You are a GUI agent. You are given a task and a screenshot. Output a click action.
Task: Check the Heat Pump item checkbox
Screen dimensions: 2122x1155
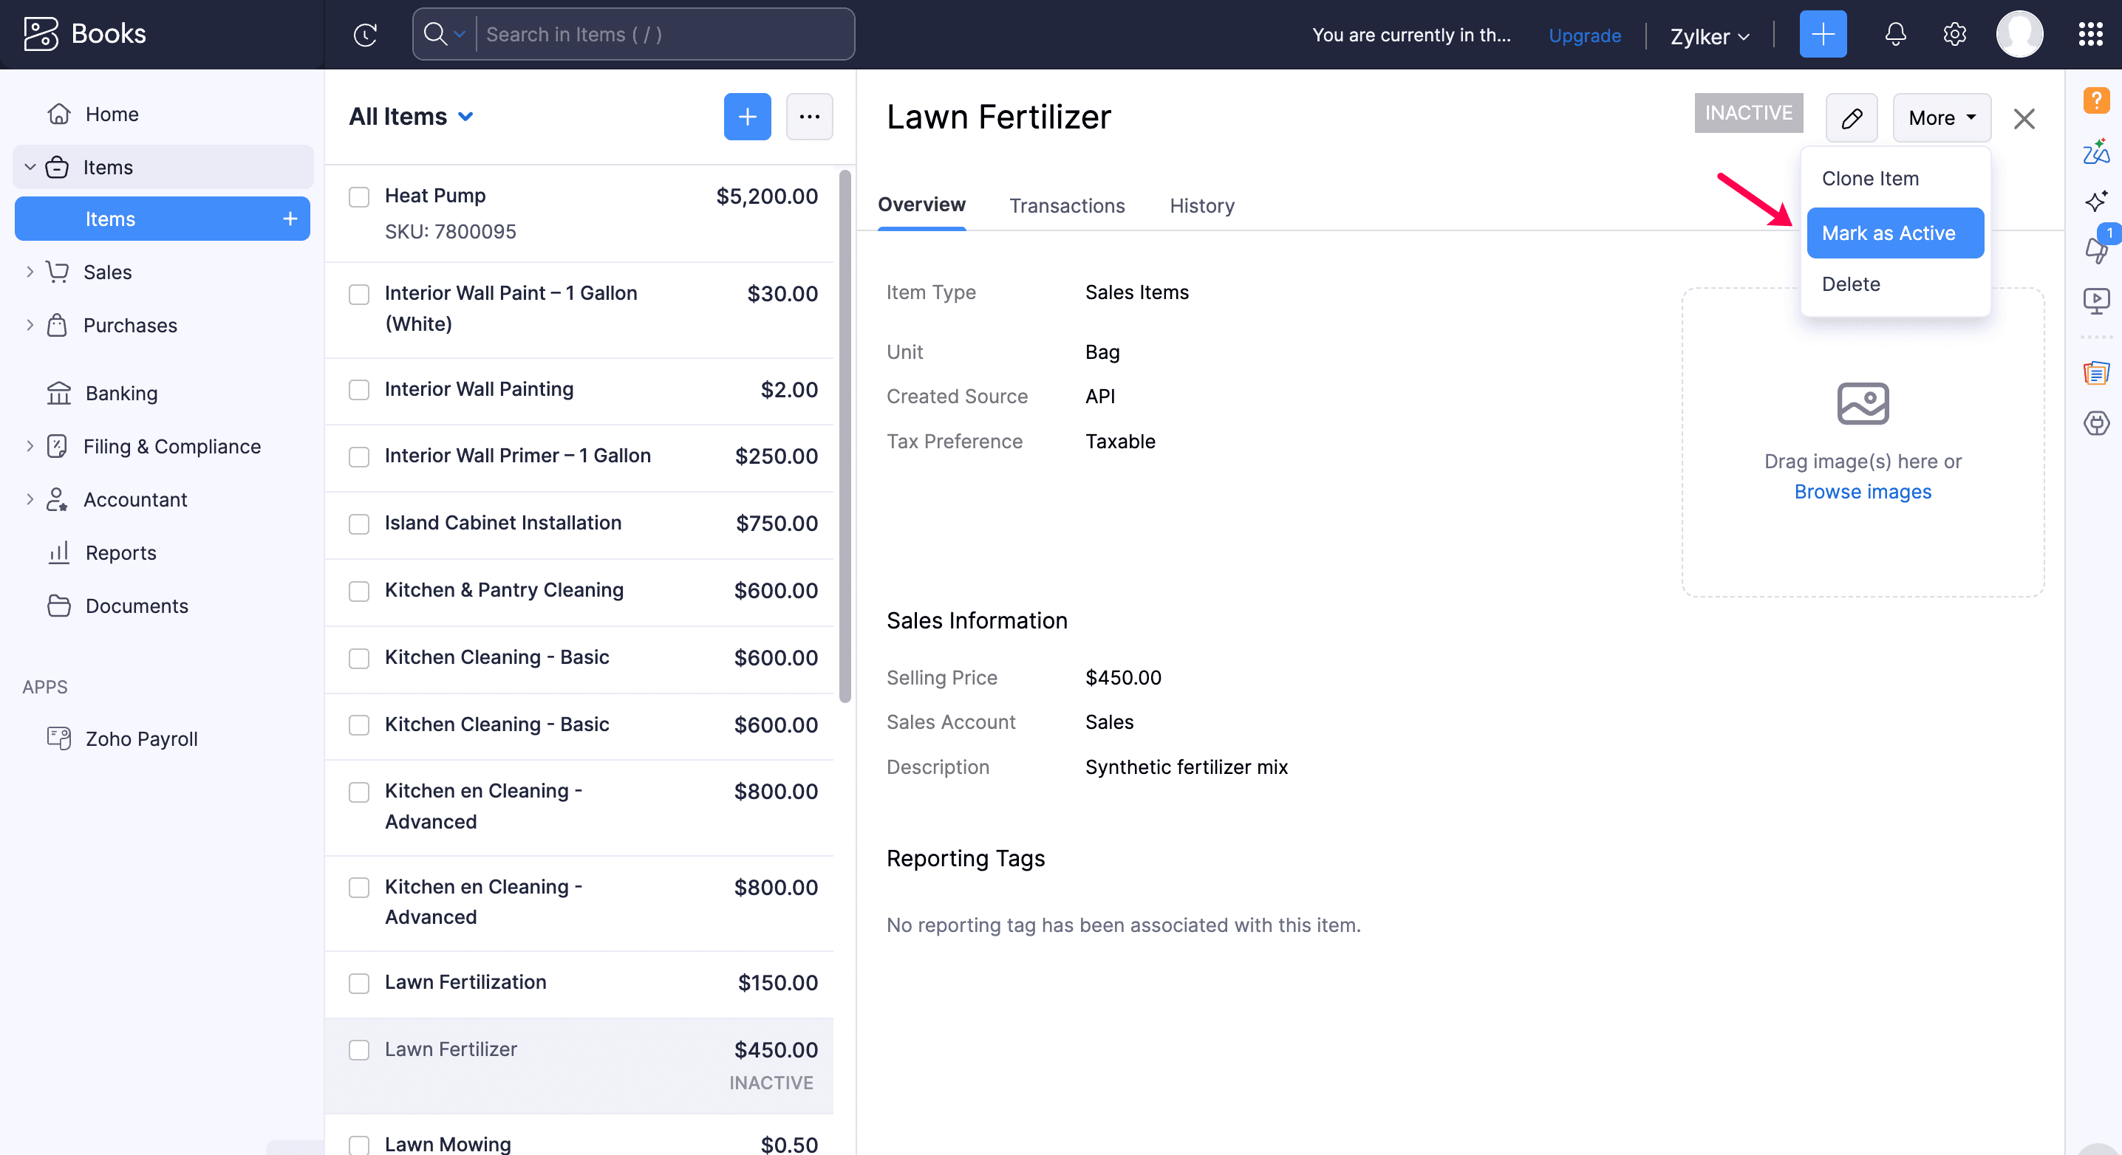tap(359, 196)
